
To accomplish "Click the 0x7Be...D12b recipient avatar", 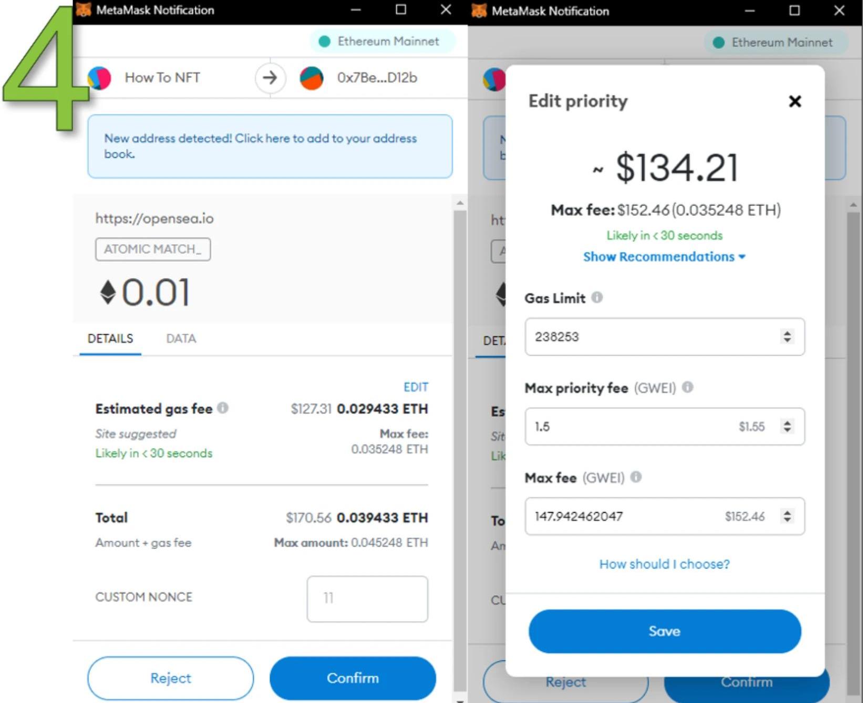I will click(311, 78).
